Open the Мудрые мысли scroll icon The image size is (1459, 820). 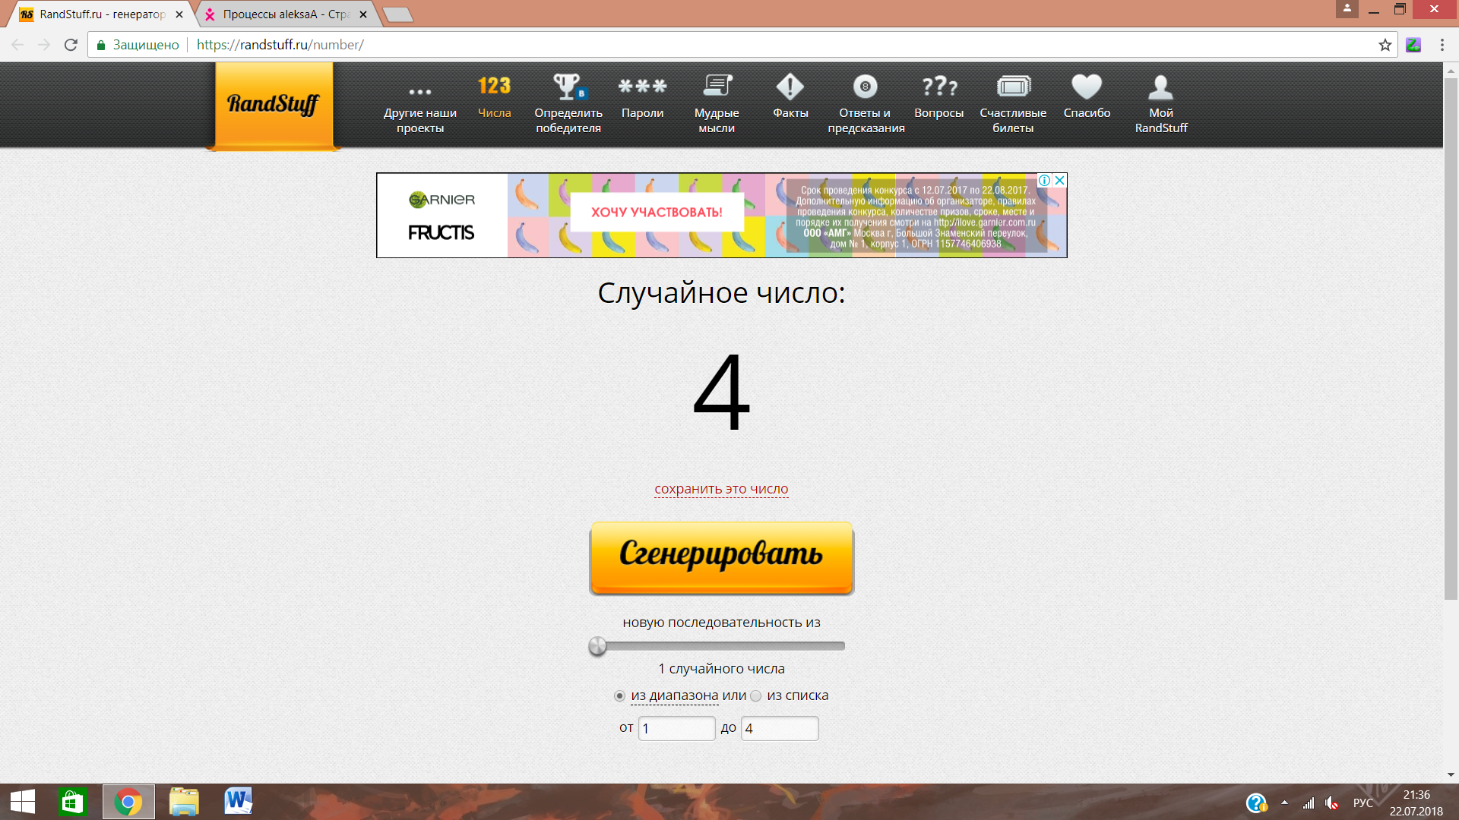[x=717, y=87]
